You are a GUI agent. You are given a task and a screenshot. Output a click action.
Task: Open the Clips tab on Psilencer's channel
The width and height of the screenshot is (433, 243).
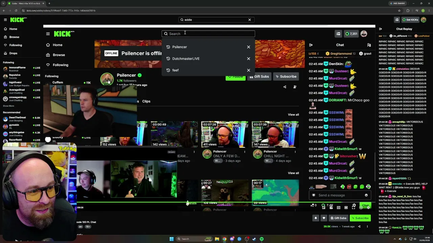(x=146, y=101)
